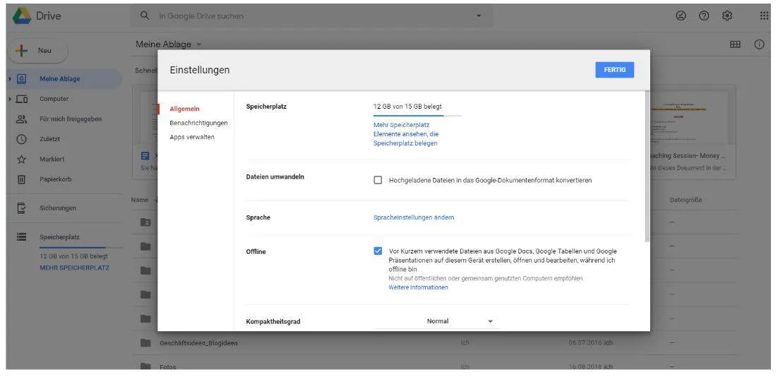
Task: Click '12 GB von 15 GB belegt' in sidebar
Action: (73, 256)
